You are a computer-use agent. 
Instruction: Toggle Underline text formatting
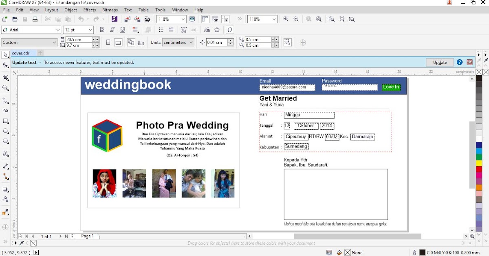pyautogui.click(x=122, y=30)
